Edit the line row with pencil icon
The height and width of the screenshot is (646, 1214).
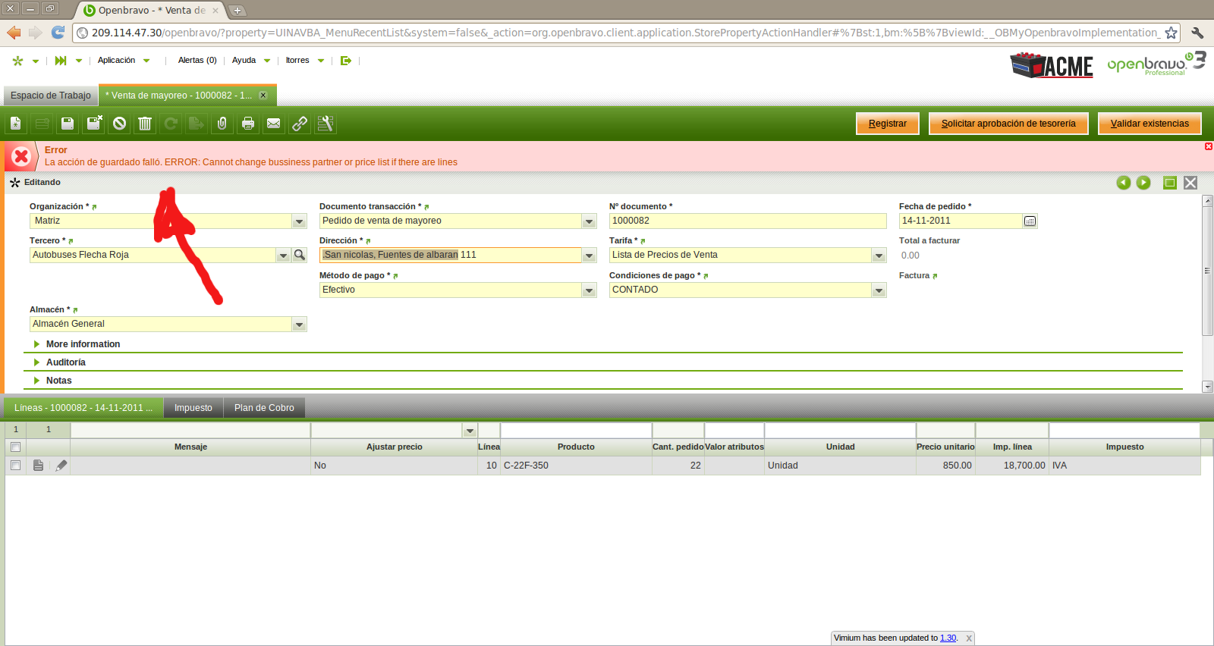pos(61,466)
